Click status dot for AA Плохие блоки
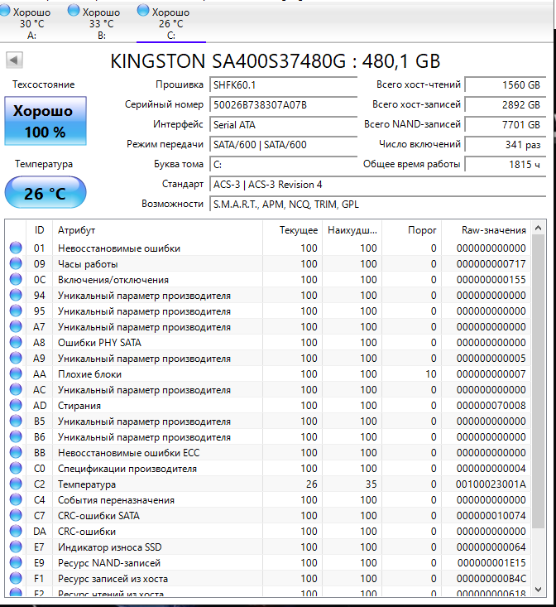The image size is (556, 607). [x=16, y=373]
